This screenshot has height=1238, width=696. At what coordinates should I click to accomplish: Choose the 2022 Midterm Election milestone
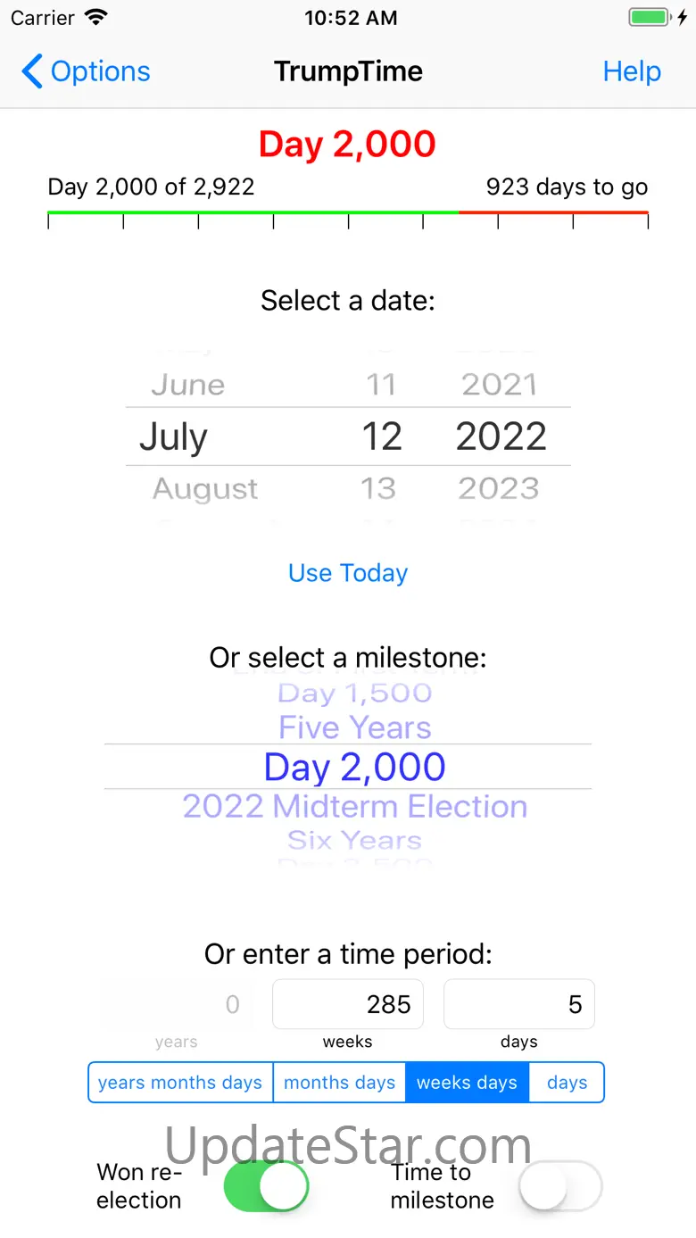point(355,806)
